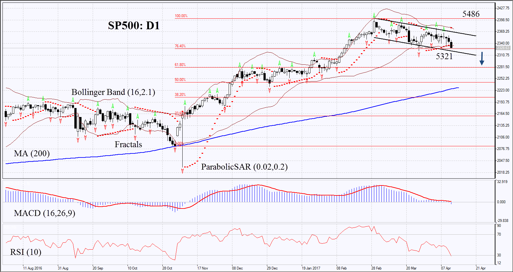Open the MACD (16,26,9) indicator label
Viewport: 513px width, 272px height.
[x=44, y=213]
